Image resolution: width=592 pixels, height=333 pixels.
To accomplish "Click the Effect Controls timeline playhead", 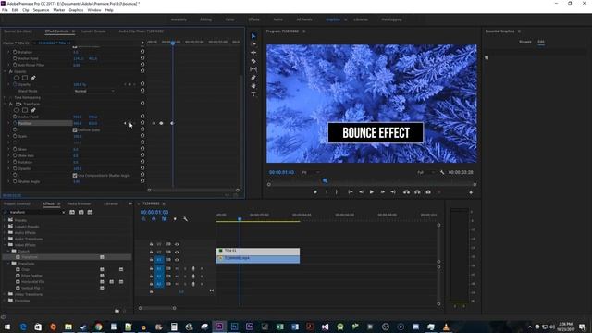I will click(173, 43).
